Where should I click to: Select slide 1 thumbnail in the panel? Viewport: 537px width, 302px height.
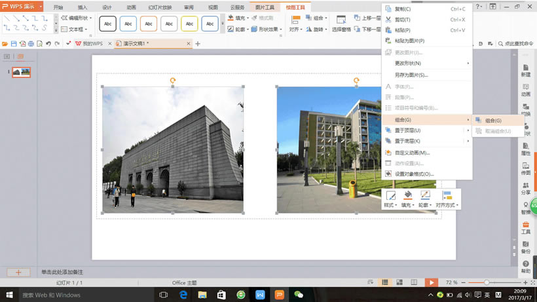pyautogui.click(x=21, y=72)
